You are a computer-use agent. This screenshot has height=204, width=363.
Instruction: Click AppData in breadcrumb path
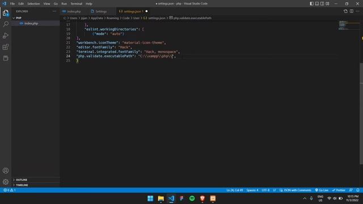coord(97,18)
